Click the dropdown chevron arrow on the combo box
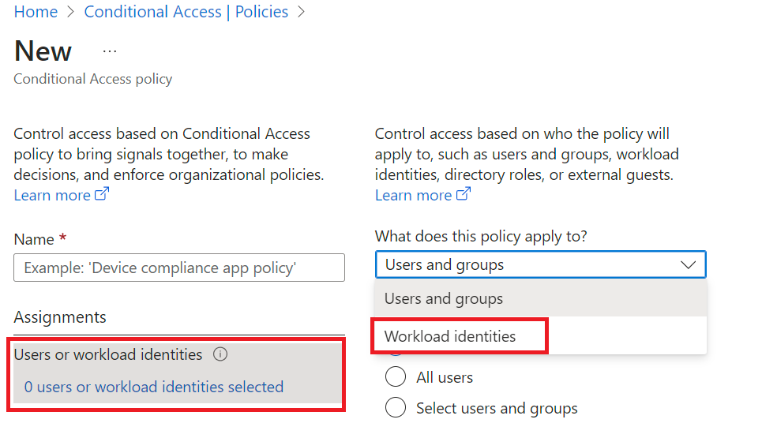762x423 pixels. pyautogui.click(x=688, y=265)
